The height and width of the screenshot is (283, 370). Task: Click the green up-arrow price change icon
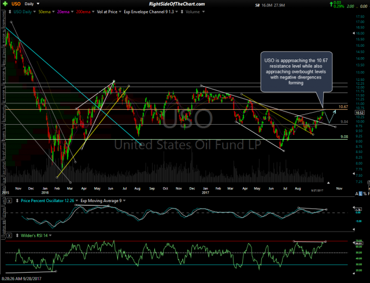click(331, 3)
